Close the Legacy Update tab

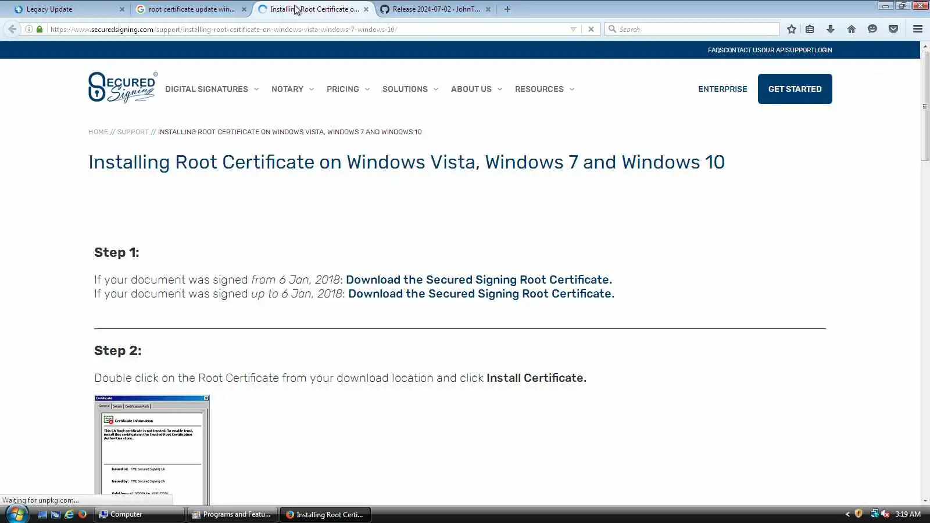tap(122, 9)
